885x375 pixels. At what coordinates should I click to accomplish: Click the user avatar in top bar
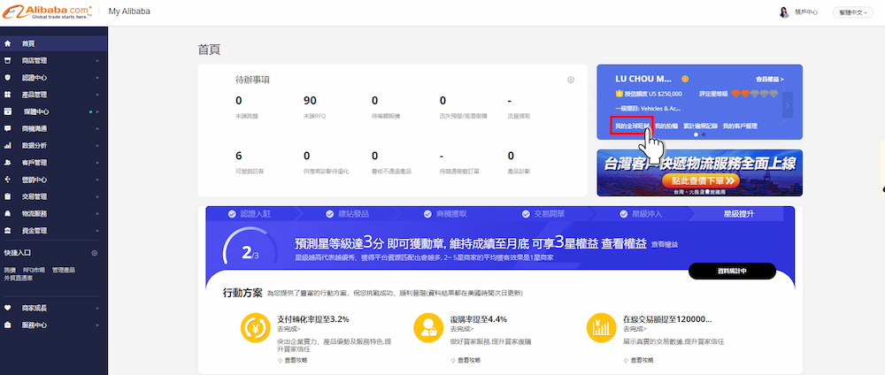[x=783, y=12]
